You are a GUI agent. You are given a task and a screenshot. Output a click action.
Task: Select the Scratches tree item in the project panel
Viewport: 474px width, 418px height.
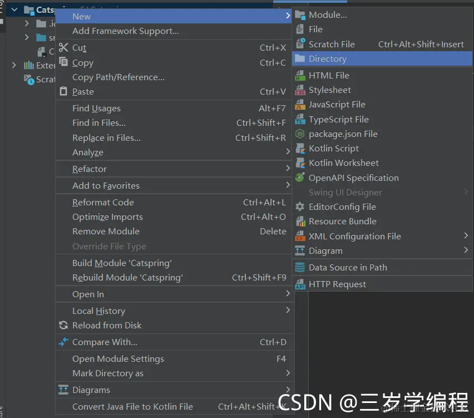point(39,80)
